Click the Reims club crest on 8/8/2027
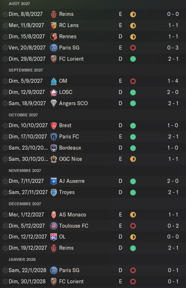Viewport: 186px width, 288px height. pos(53,14)
